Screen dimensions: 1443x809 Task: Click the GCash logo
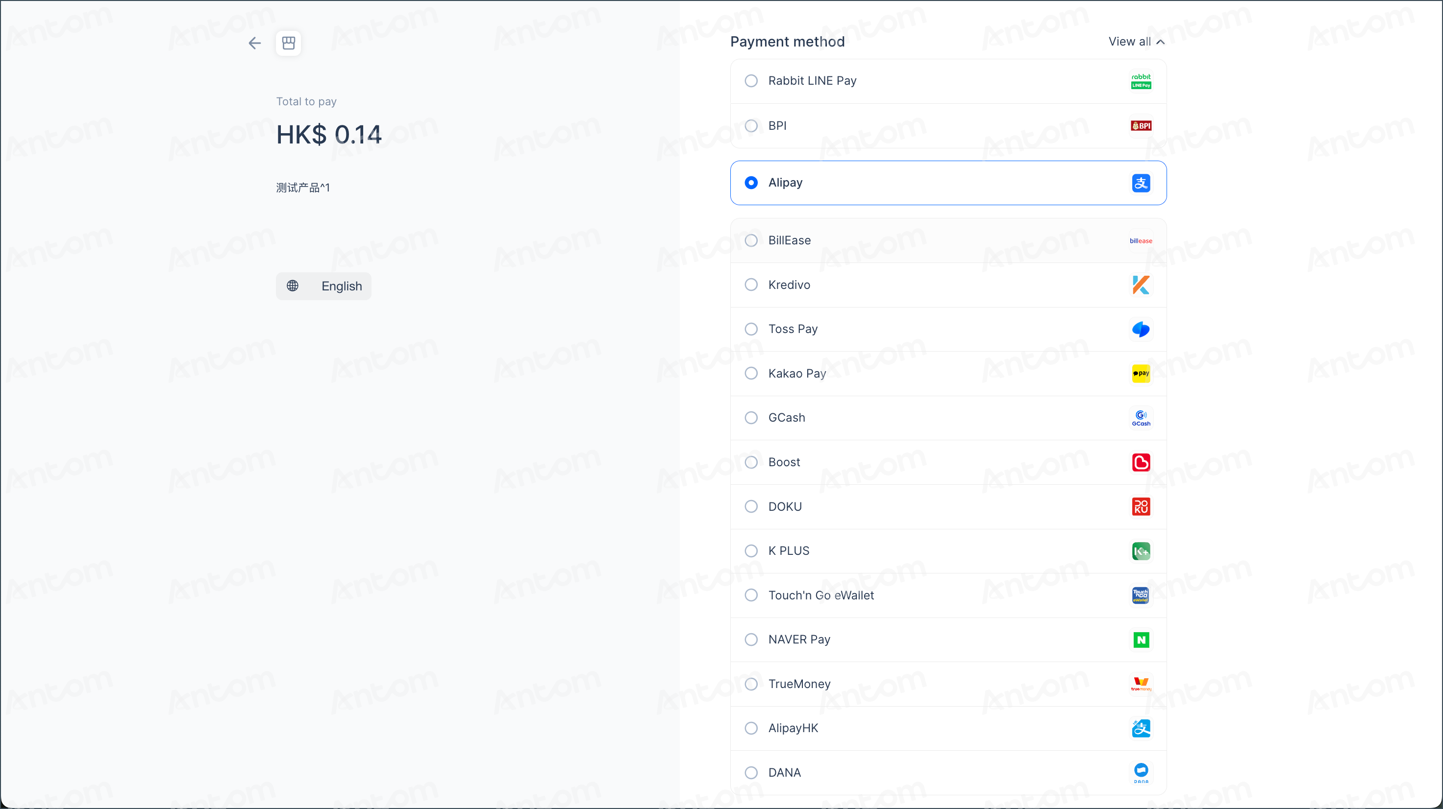click(1141, 418)
